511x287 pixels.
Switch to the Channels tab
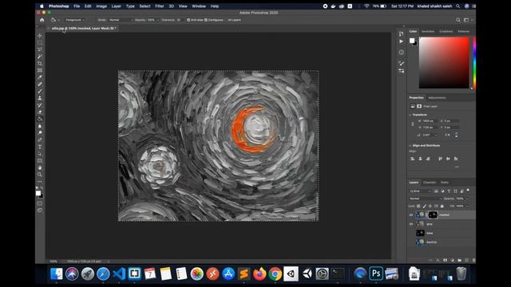pyautogui.click(x=430, y=183)
